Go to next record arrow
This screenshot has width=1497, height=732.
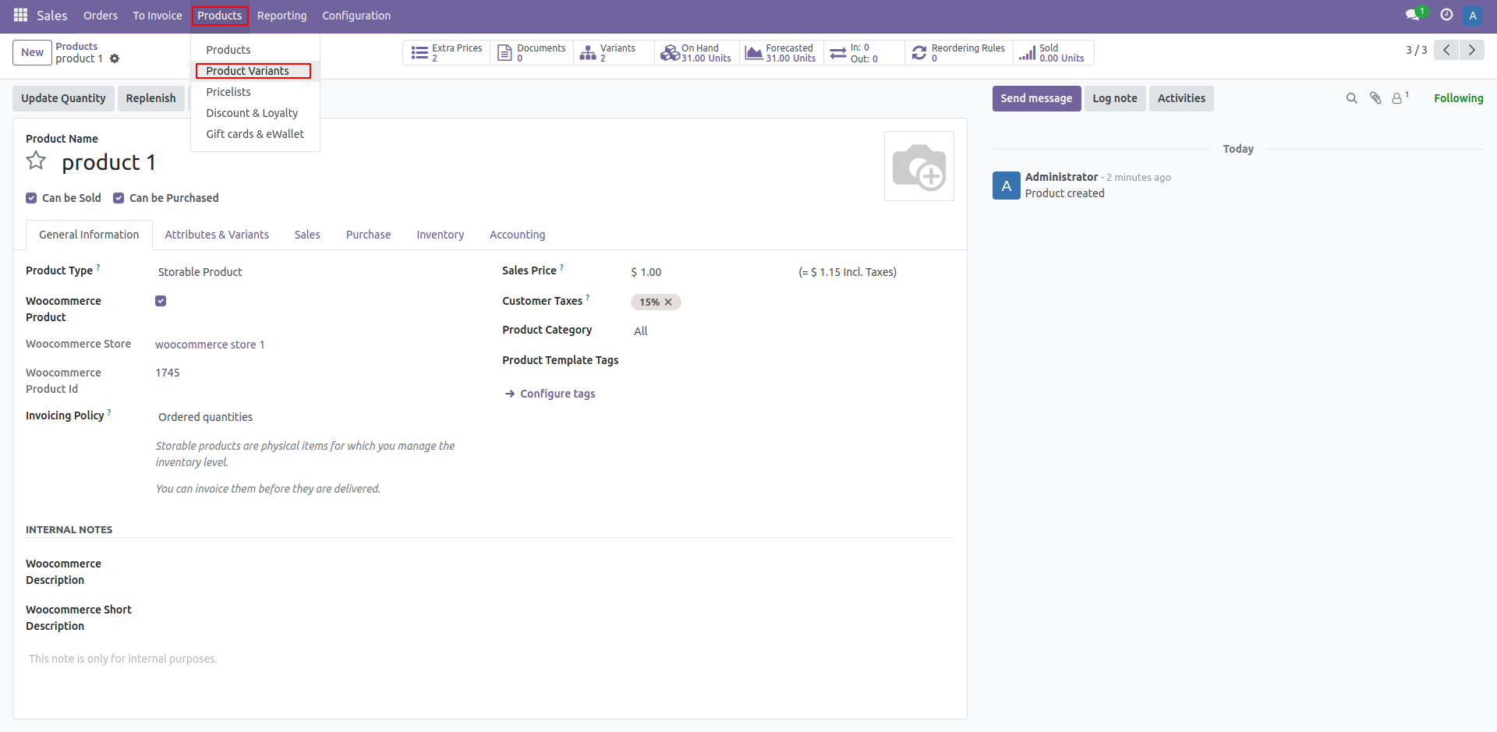pos(1471,50)
